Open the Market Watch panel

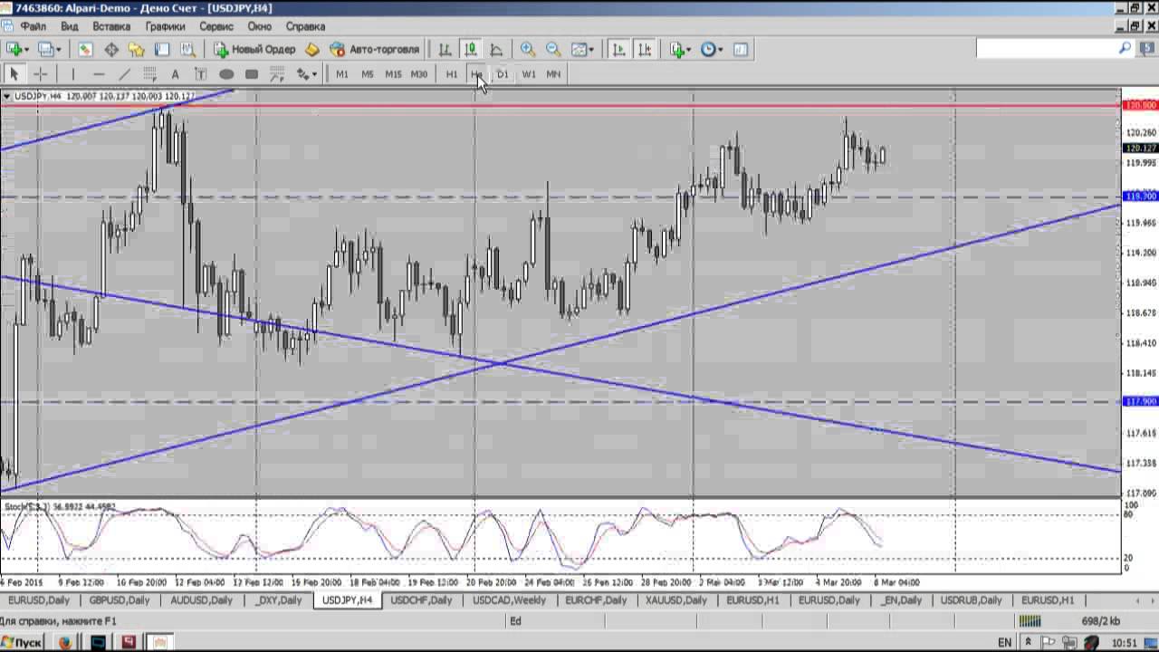click(x=85, y=50)
